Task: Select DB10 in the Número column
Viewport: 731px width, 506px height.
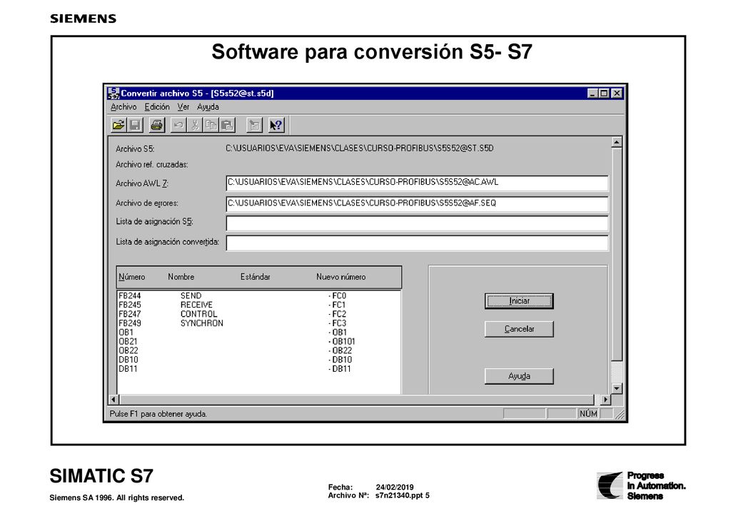Action: tap(128, 360)
